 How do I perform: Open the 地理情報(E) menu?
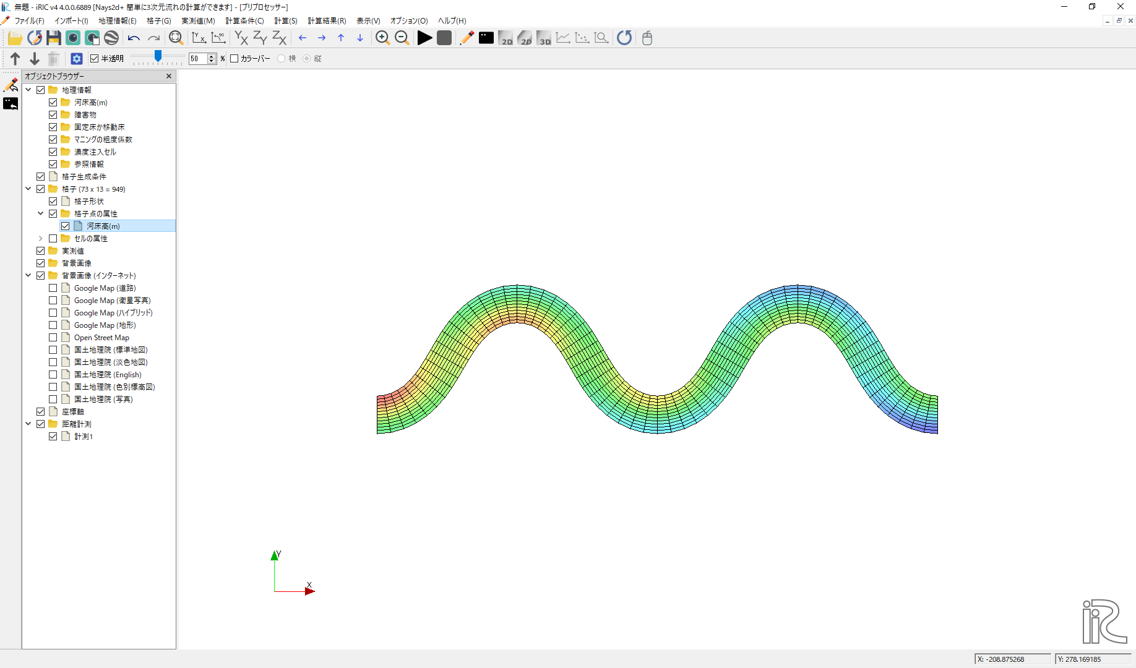pos(118,21)
